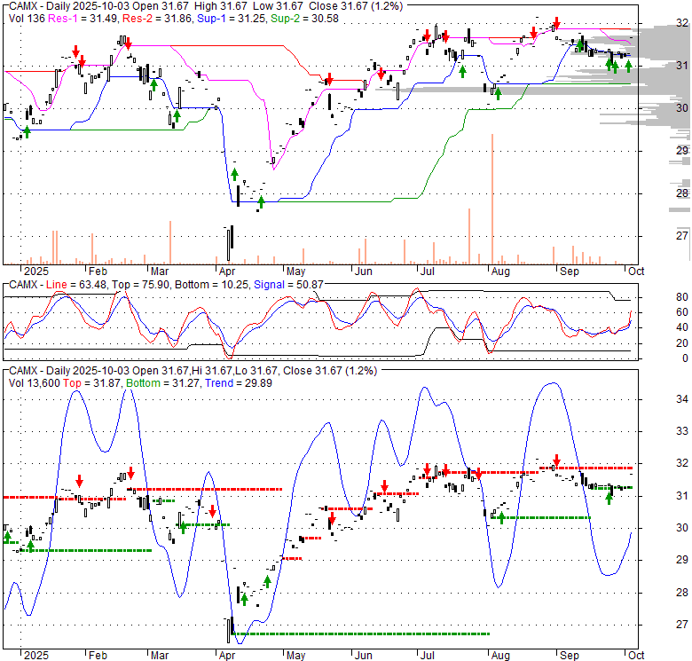Image resolution: width=692 pixels, height=661 pixels.
Task: Click the red down arrow in early April on the bottom chart
Action: point(214,511)
